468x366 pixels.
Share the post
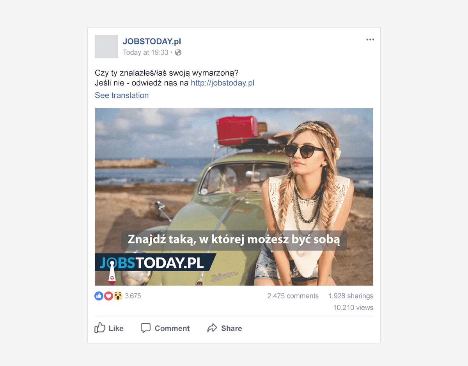225,328
